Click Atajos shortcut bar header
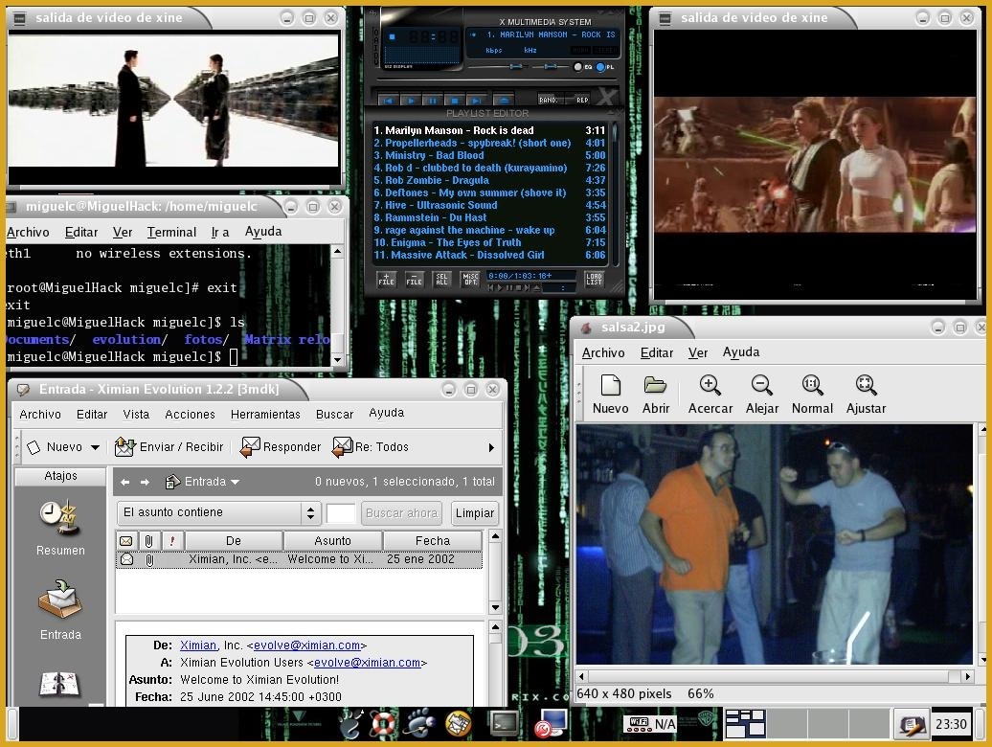Image resolution: width=992 pixels, height=747 pixels. click(x=60, y=476)
